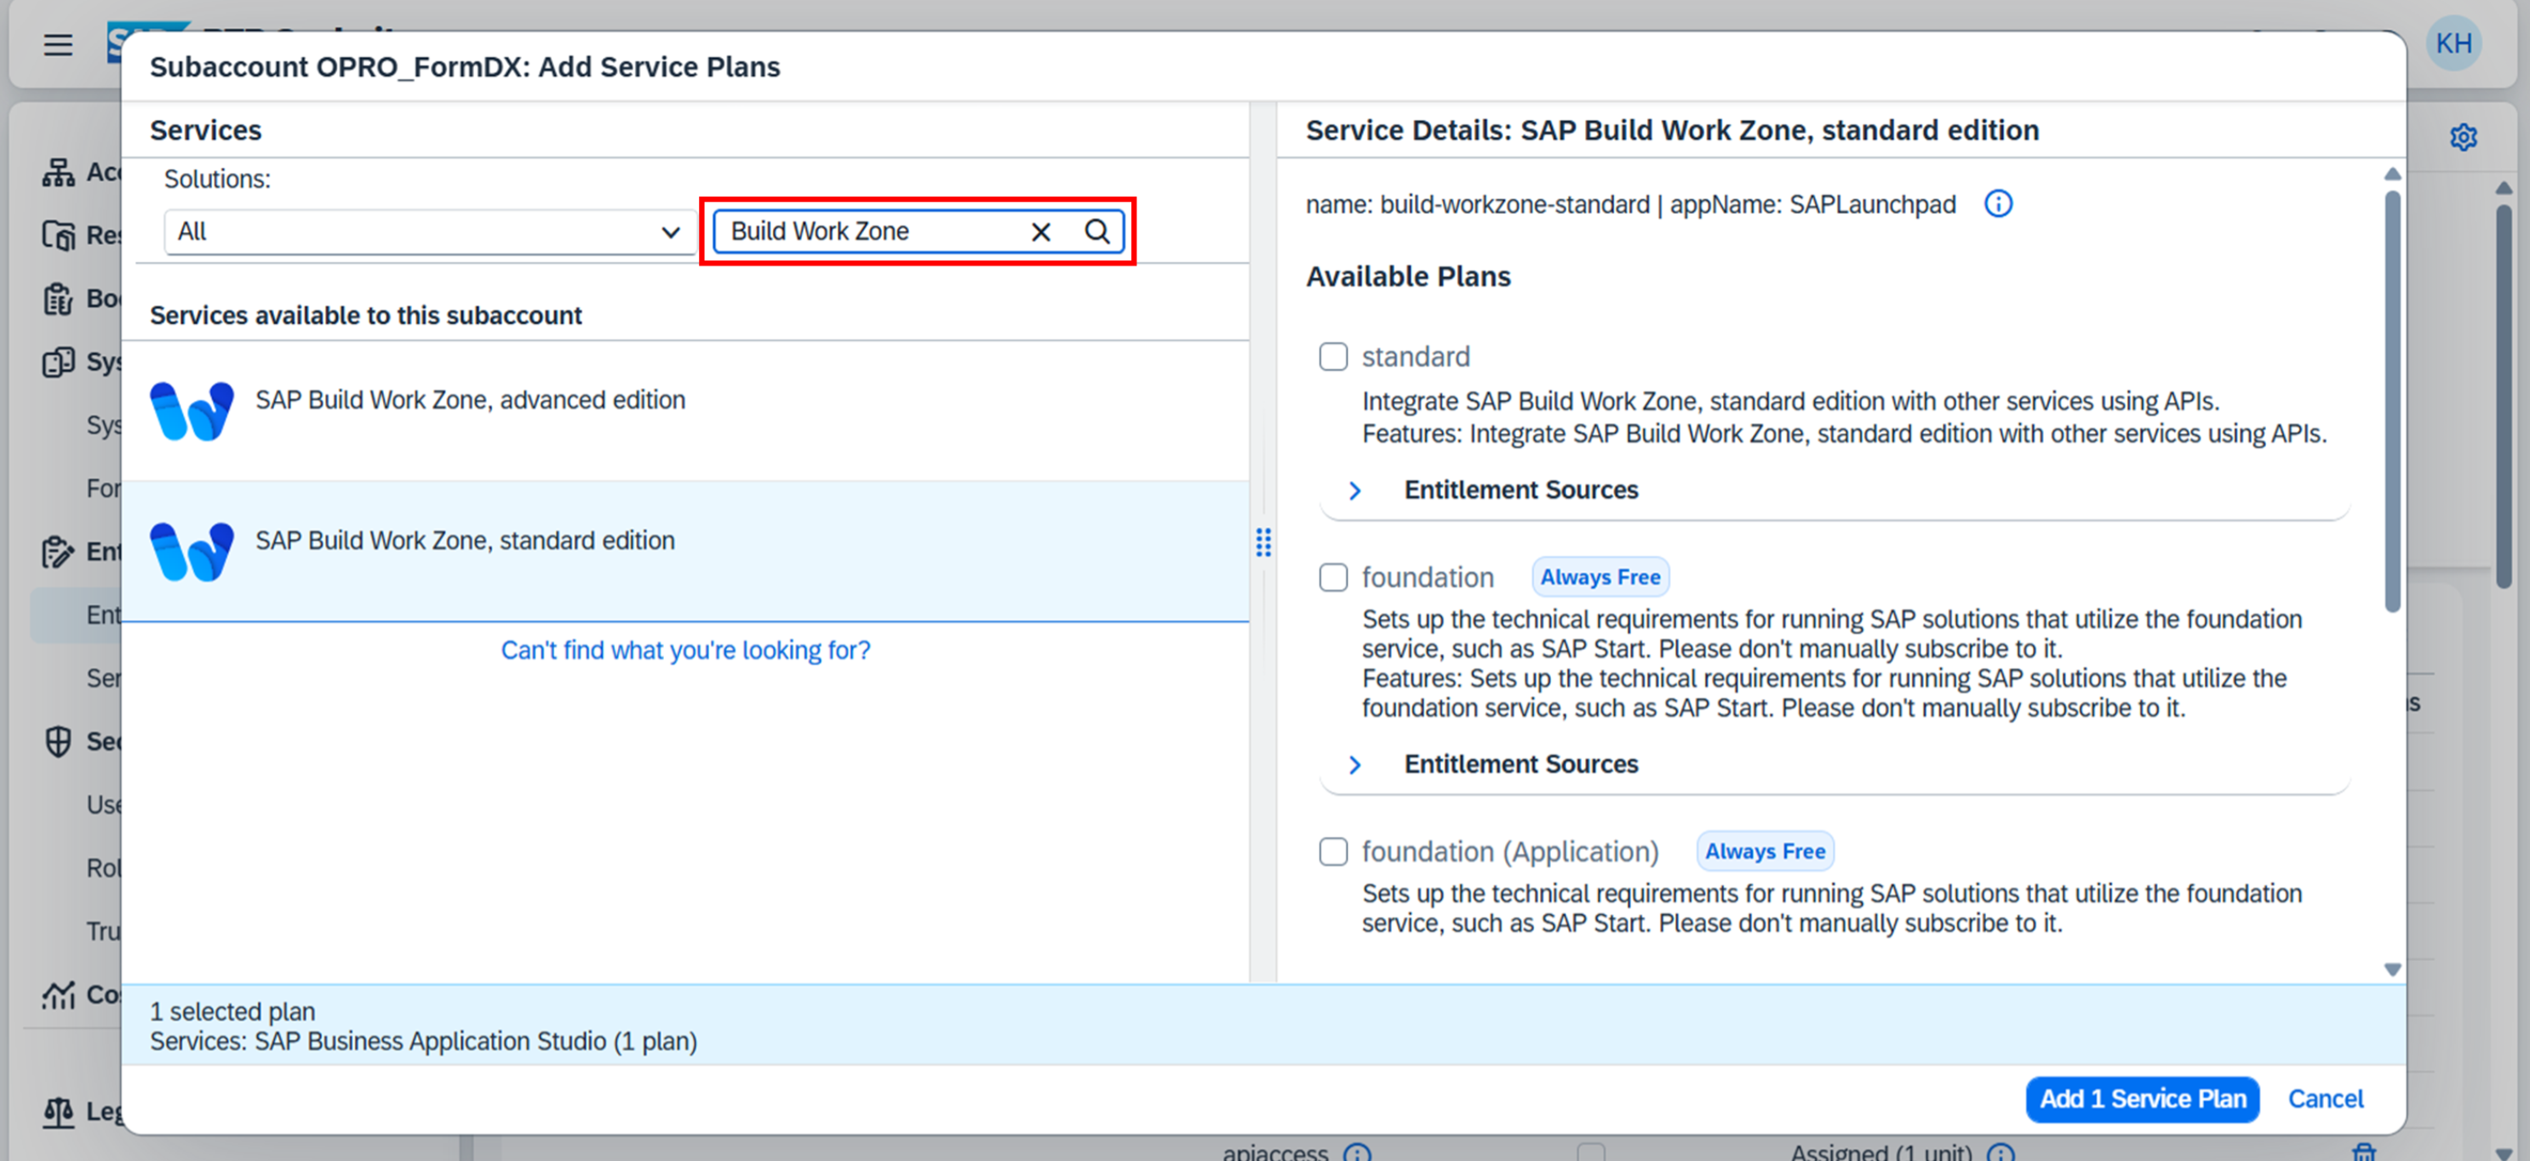Click the service details vertical scrollbar
Viewport: 2530px width, 1161px height.
pyautogui.click(x=2391, y=401)
